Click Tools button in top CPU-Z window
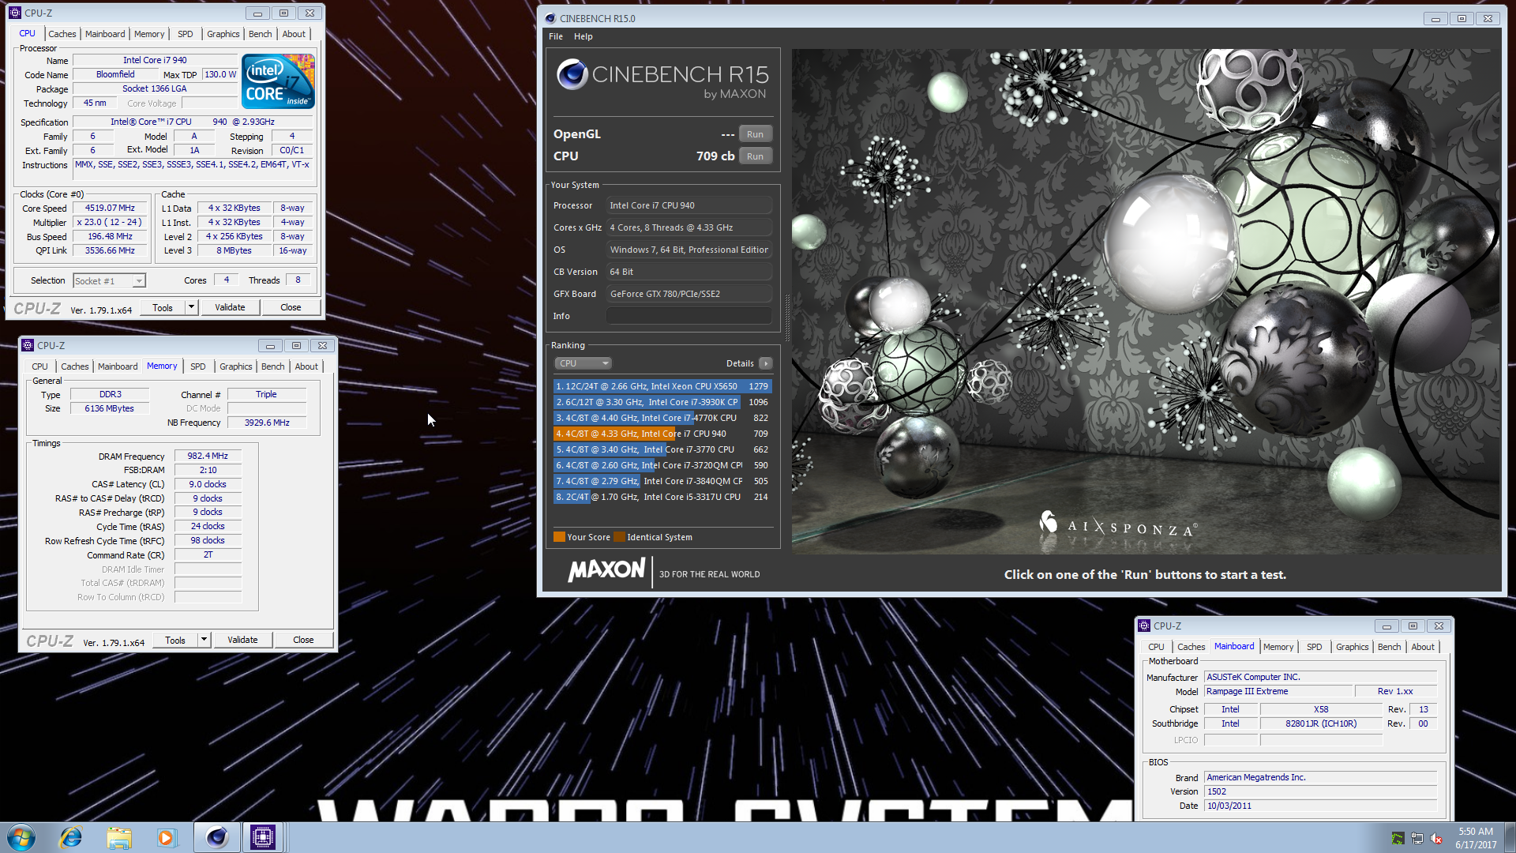The width and height of the screenshot is (1516, 853). click(x=163, y=307)
